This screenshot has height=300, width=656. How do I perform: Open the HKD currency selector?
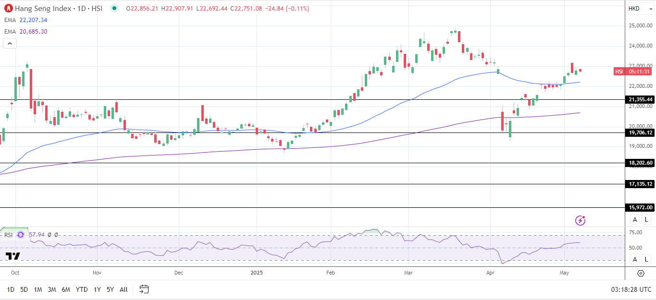(x=640, y=9)
